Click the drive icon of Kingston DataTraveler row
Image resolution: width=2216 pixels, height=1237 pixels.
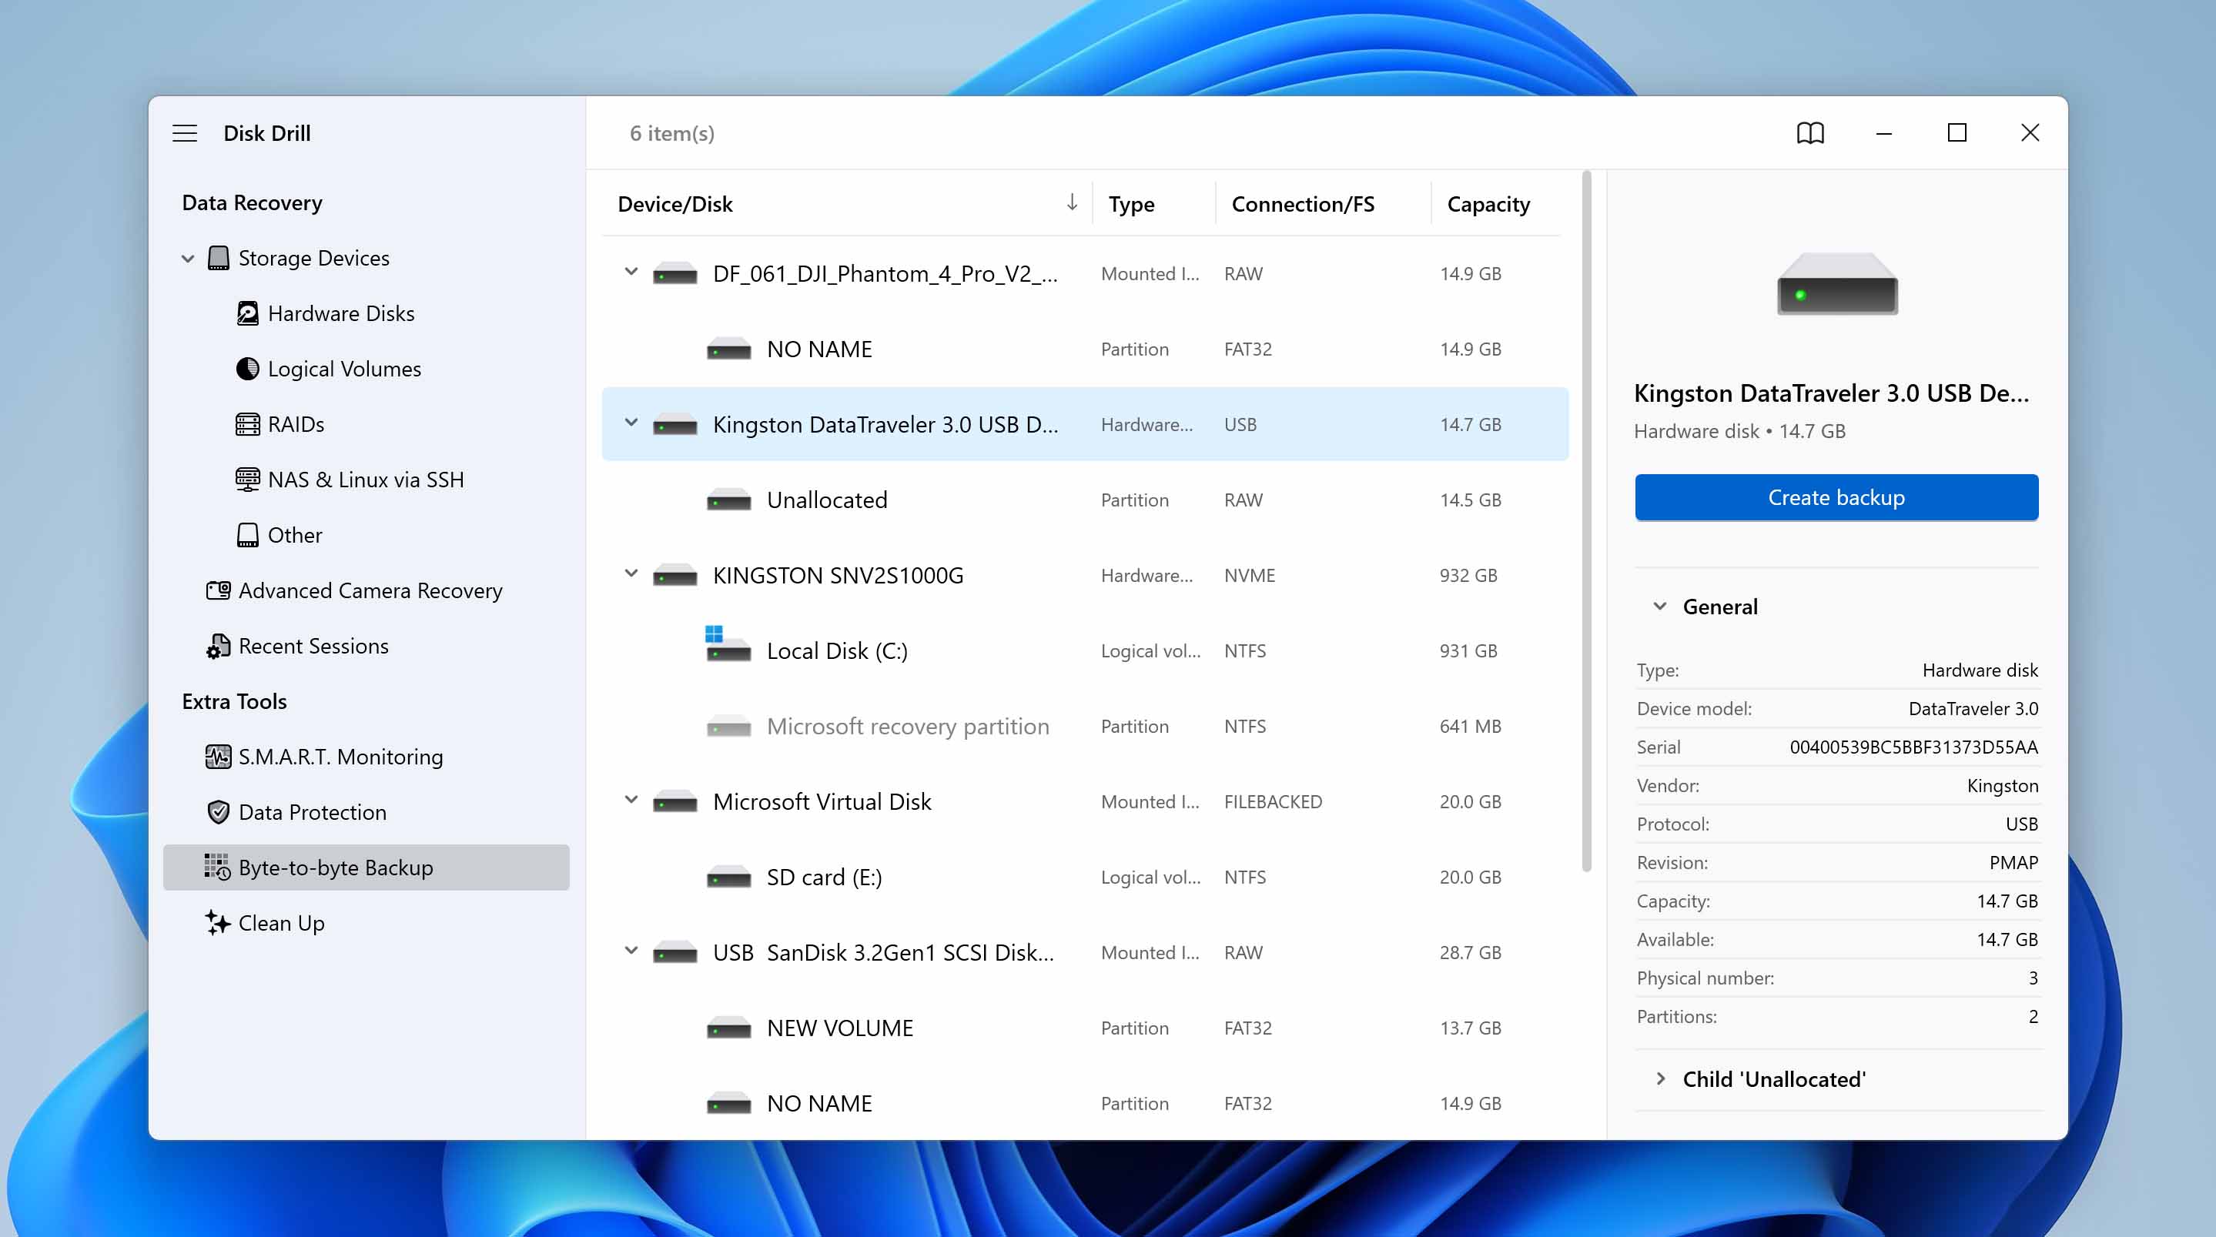point(675,425)
